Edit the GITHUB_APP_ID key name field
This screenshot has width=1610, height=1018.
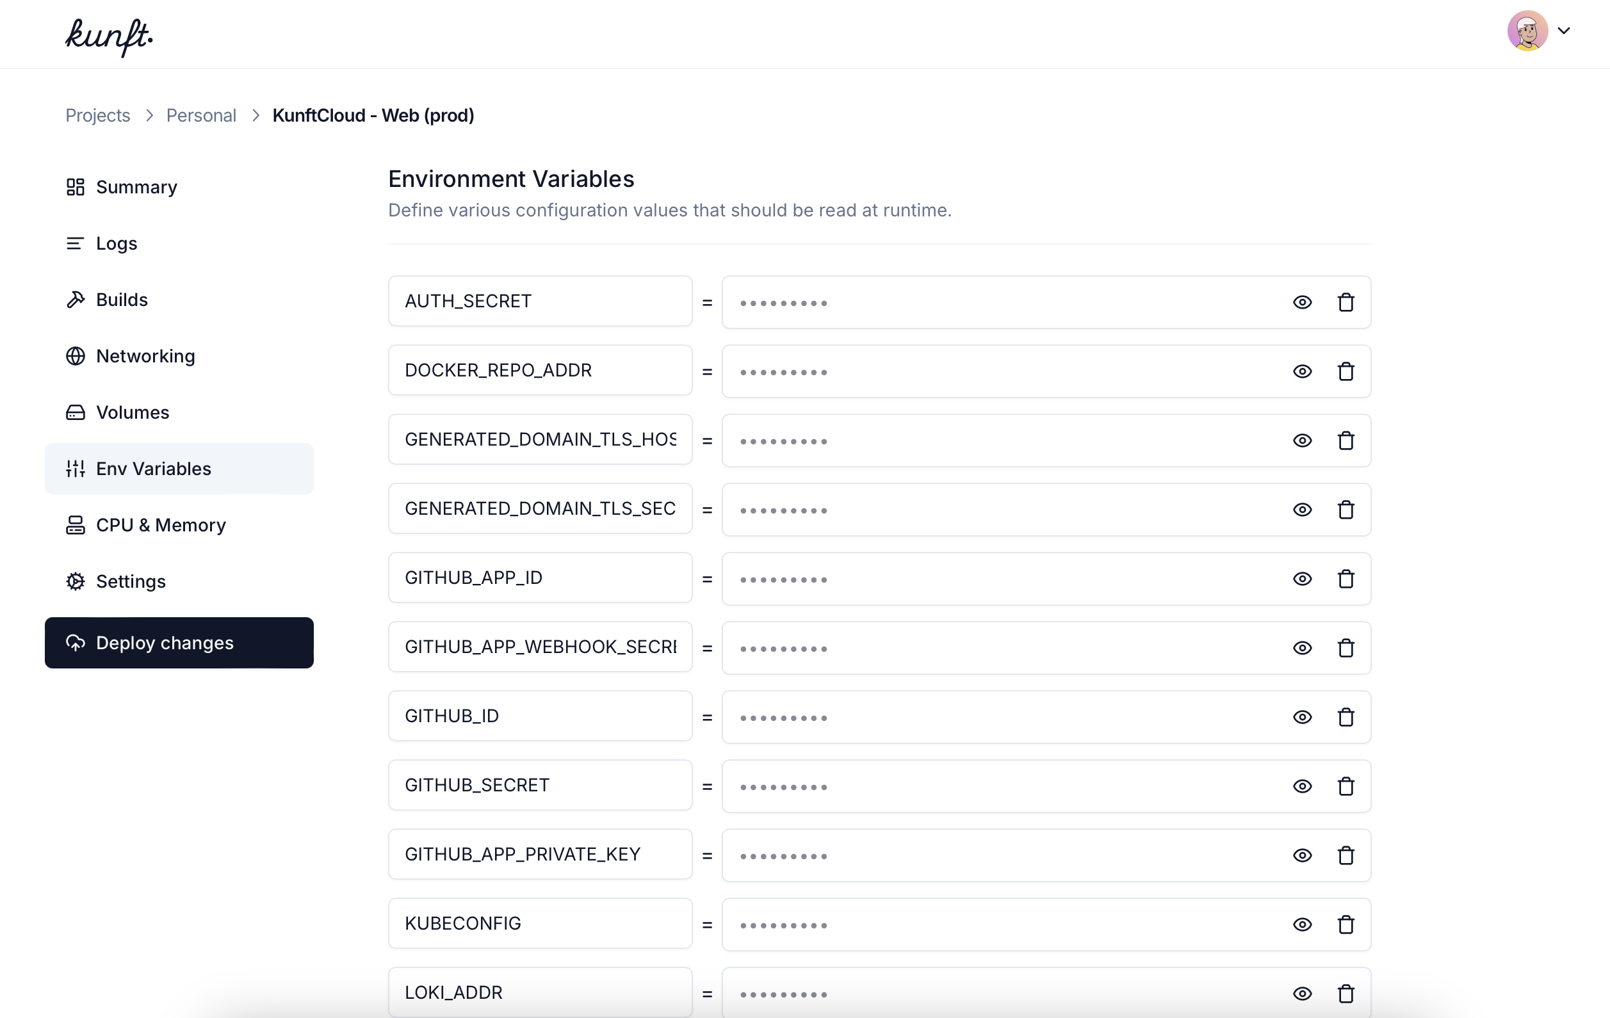tap(541, 578)
